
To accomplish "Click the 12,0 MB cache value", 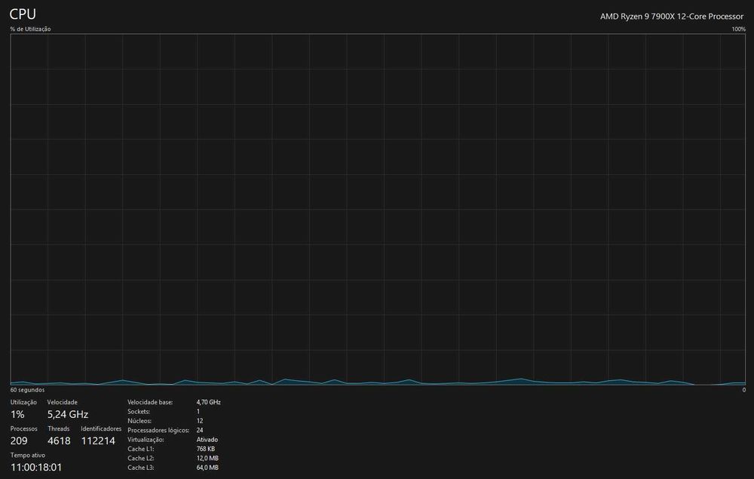I will [207, 459].
